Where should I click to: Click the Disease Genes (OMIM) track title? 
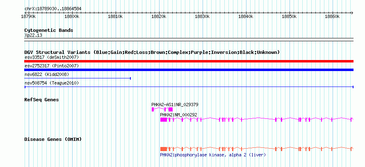(x=53, y=139)
